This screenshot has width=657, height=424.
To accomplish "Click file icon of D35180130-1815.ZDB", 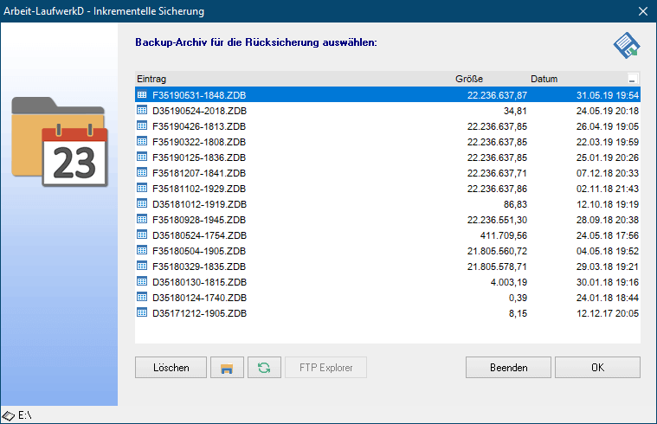I will tap(142, 281).
